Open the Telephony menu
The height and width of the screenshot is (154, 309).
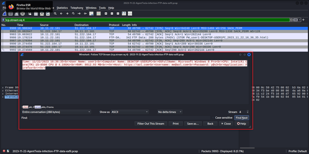tap(77, 8)
